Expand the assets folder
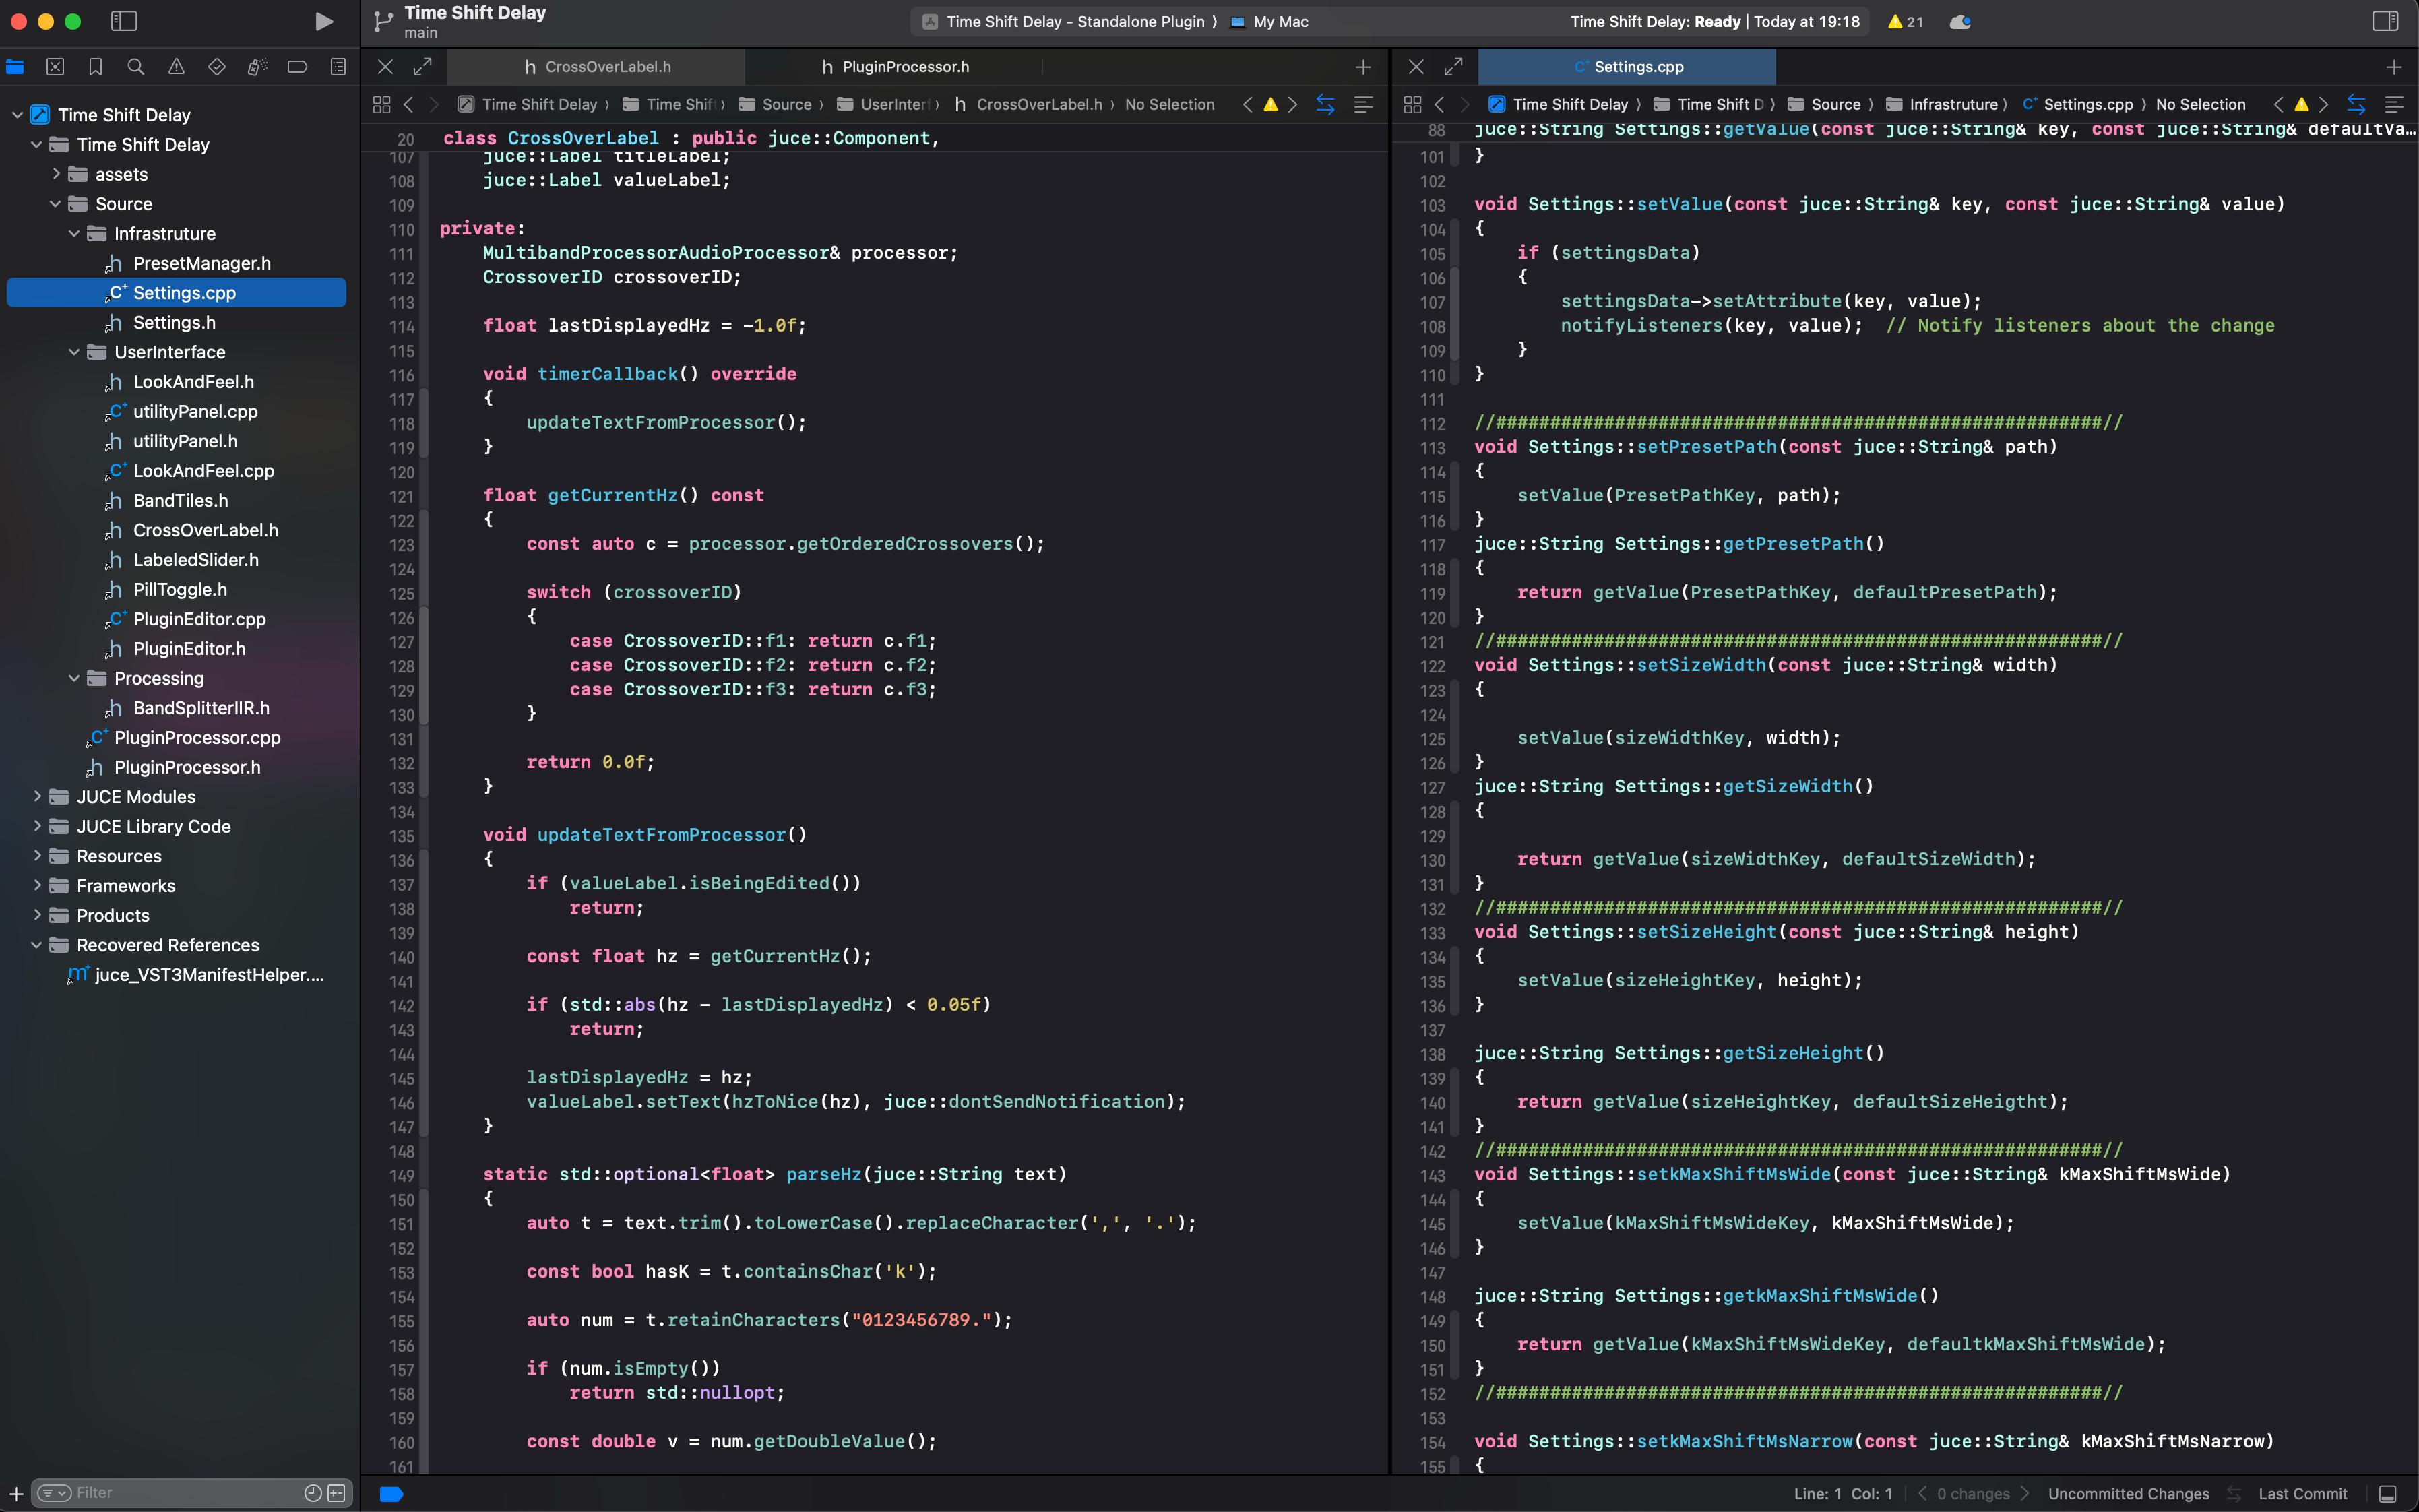Screen dimensions: 2419x1512 pos(56,174)
